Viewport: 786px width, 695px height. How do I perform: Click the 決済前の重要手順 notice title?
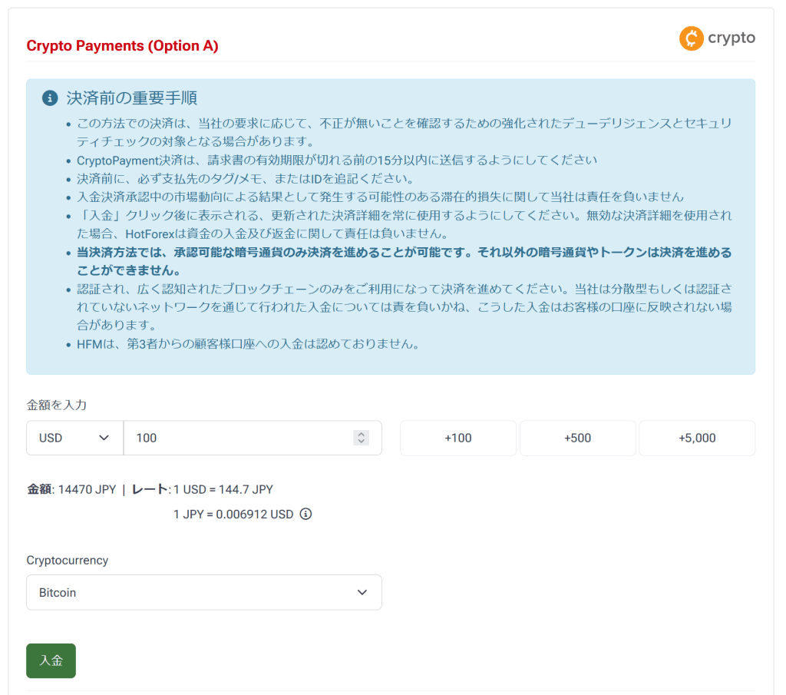132,98
